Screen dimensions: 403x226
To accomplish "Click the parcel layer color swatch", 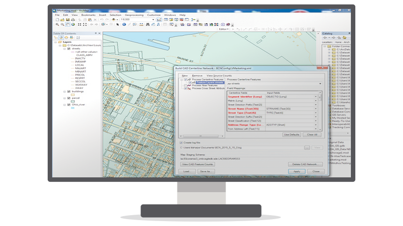I will pyautogui.click(x=73, y=101).
